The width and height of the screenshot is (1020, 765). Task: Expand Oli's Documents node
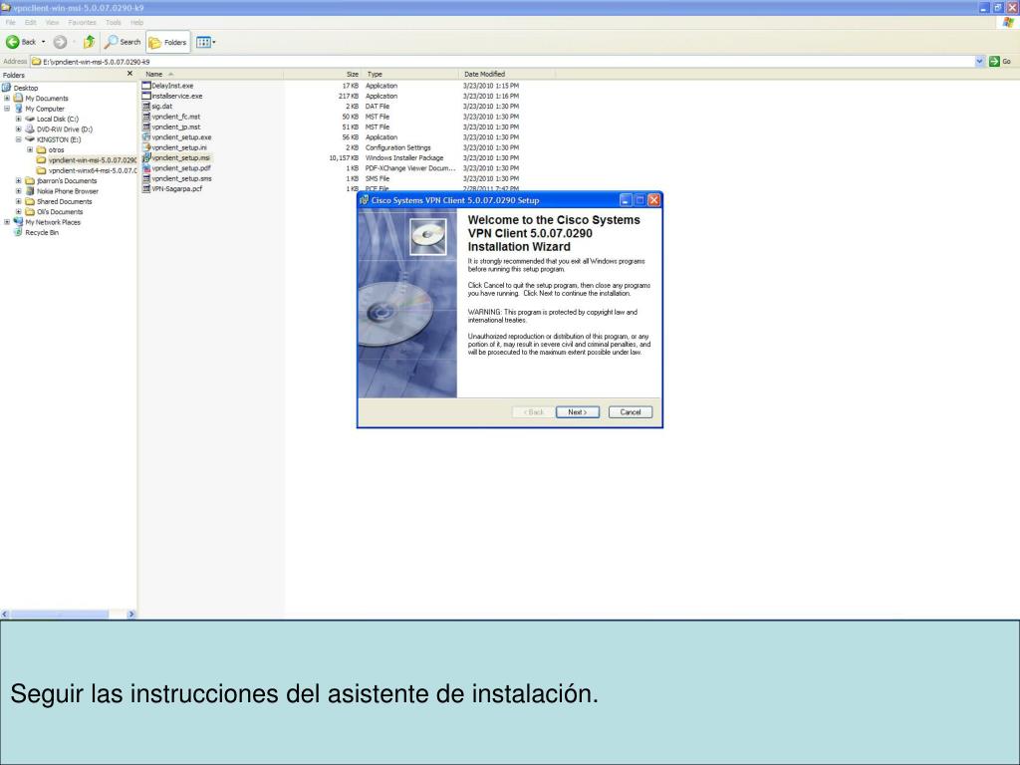coord(19,212)
